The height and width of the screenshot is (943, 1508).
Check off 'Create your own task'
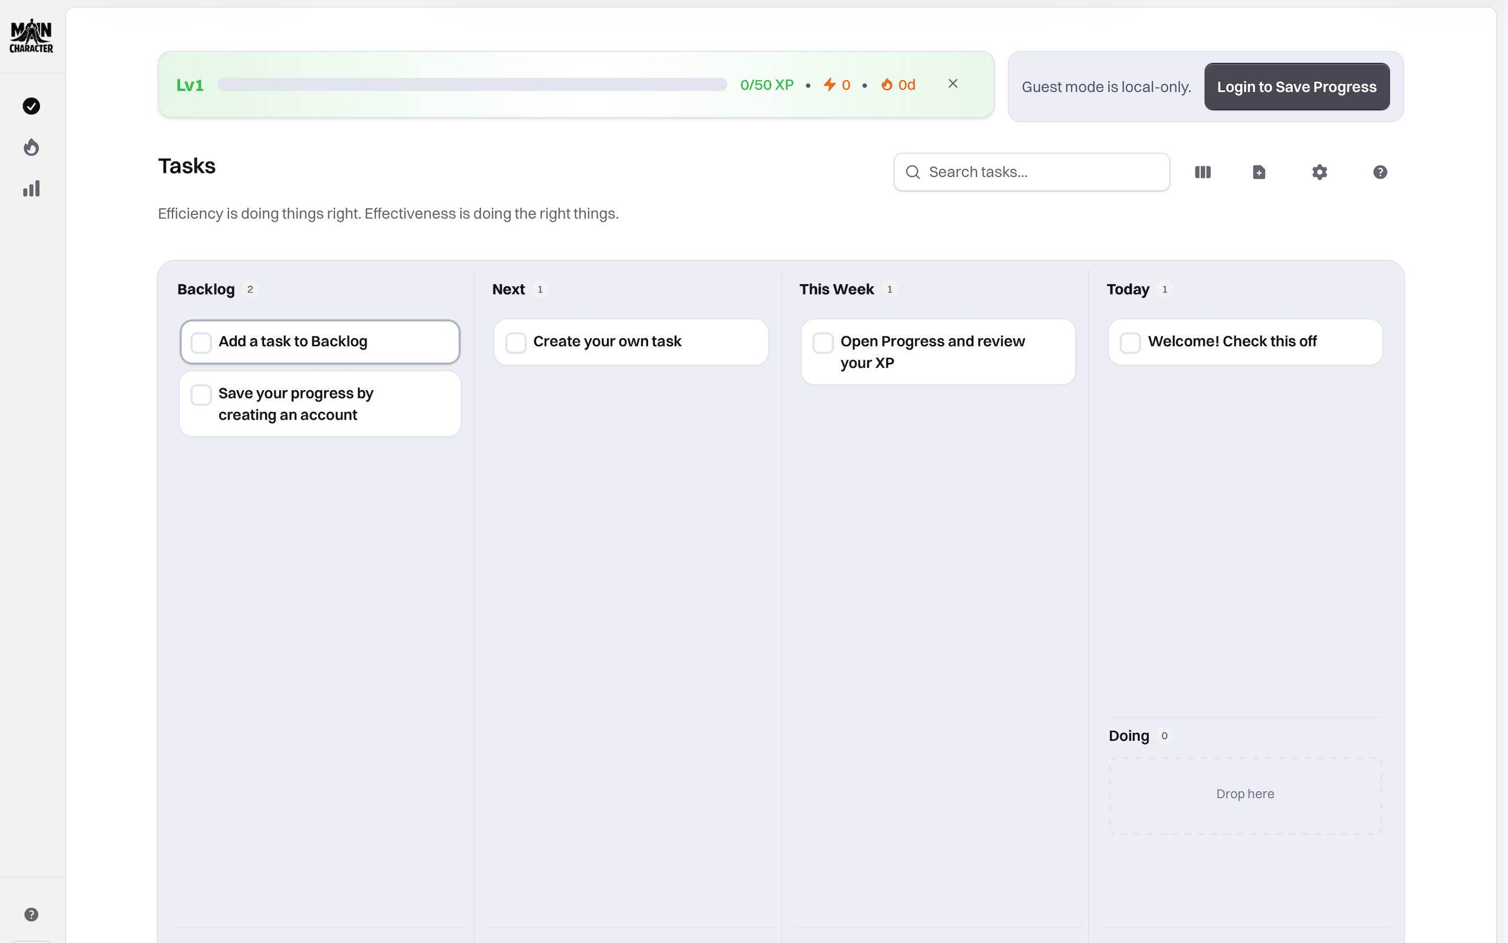516,342
